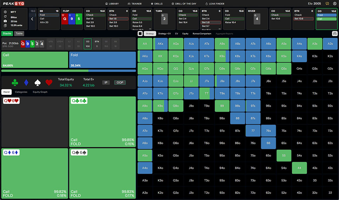339x200 pixels.
Task: Click the green club suit filter icon
Action: click(15, 83)
